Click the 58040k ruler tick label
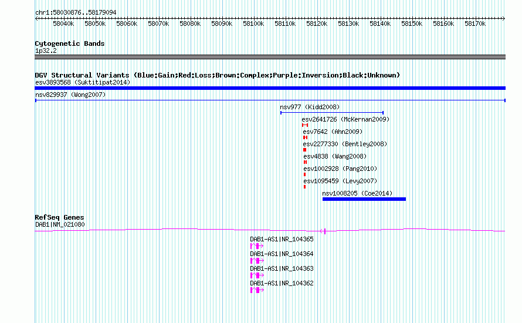The width and height of the screenshot is (522, 323). pos(63,23)
